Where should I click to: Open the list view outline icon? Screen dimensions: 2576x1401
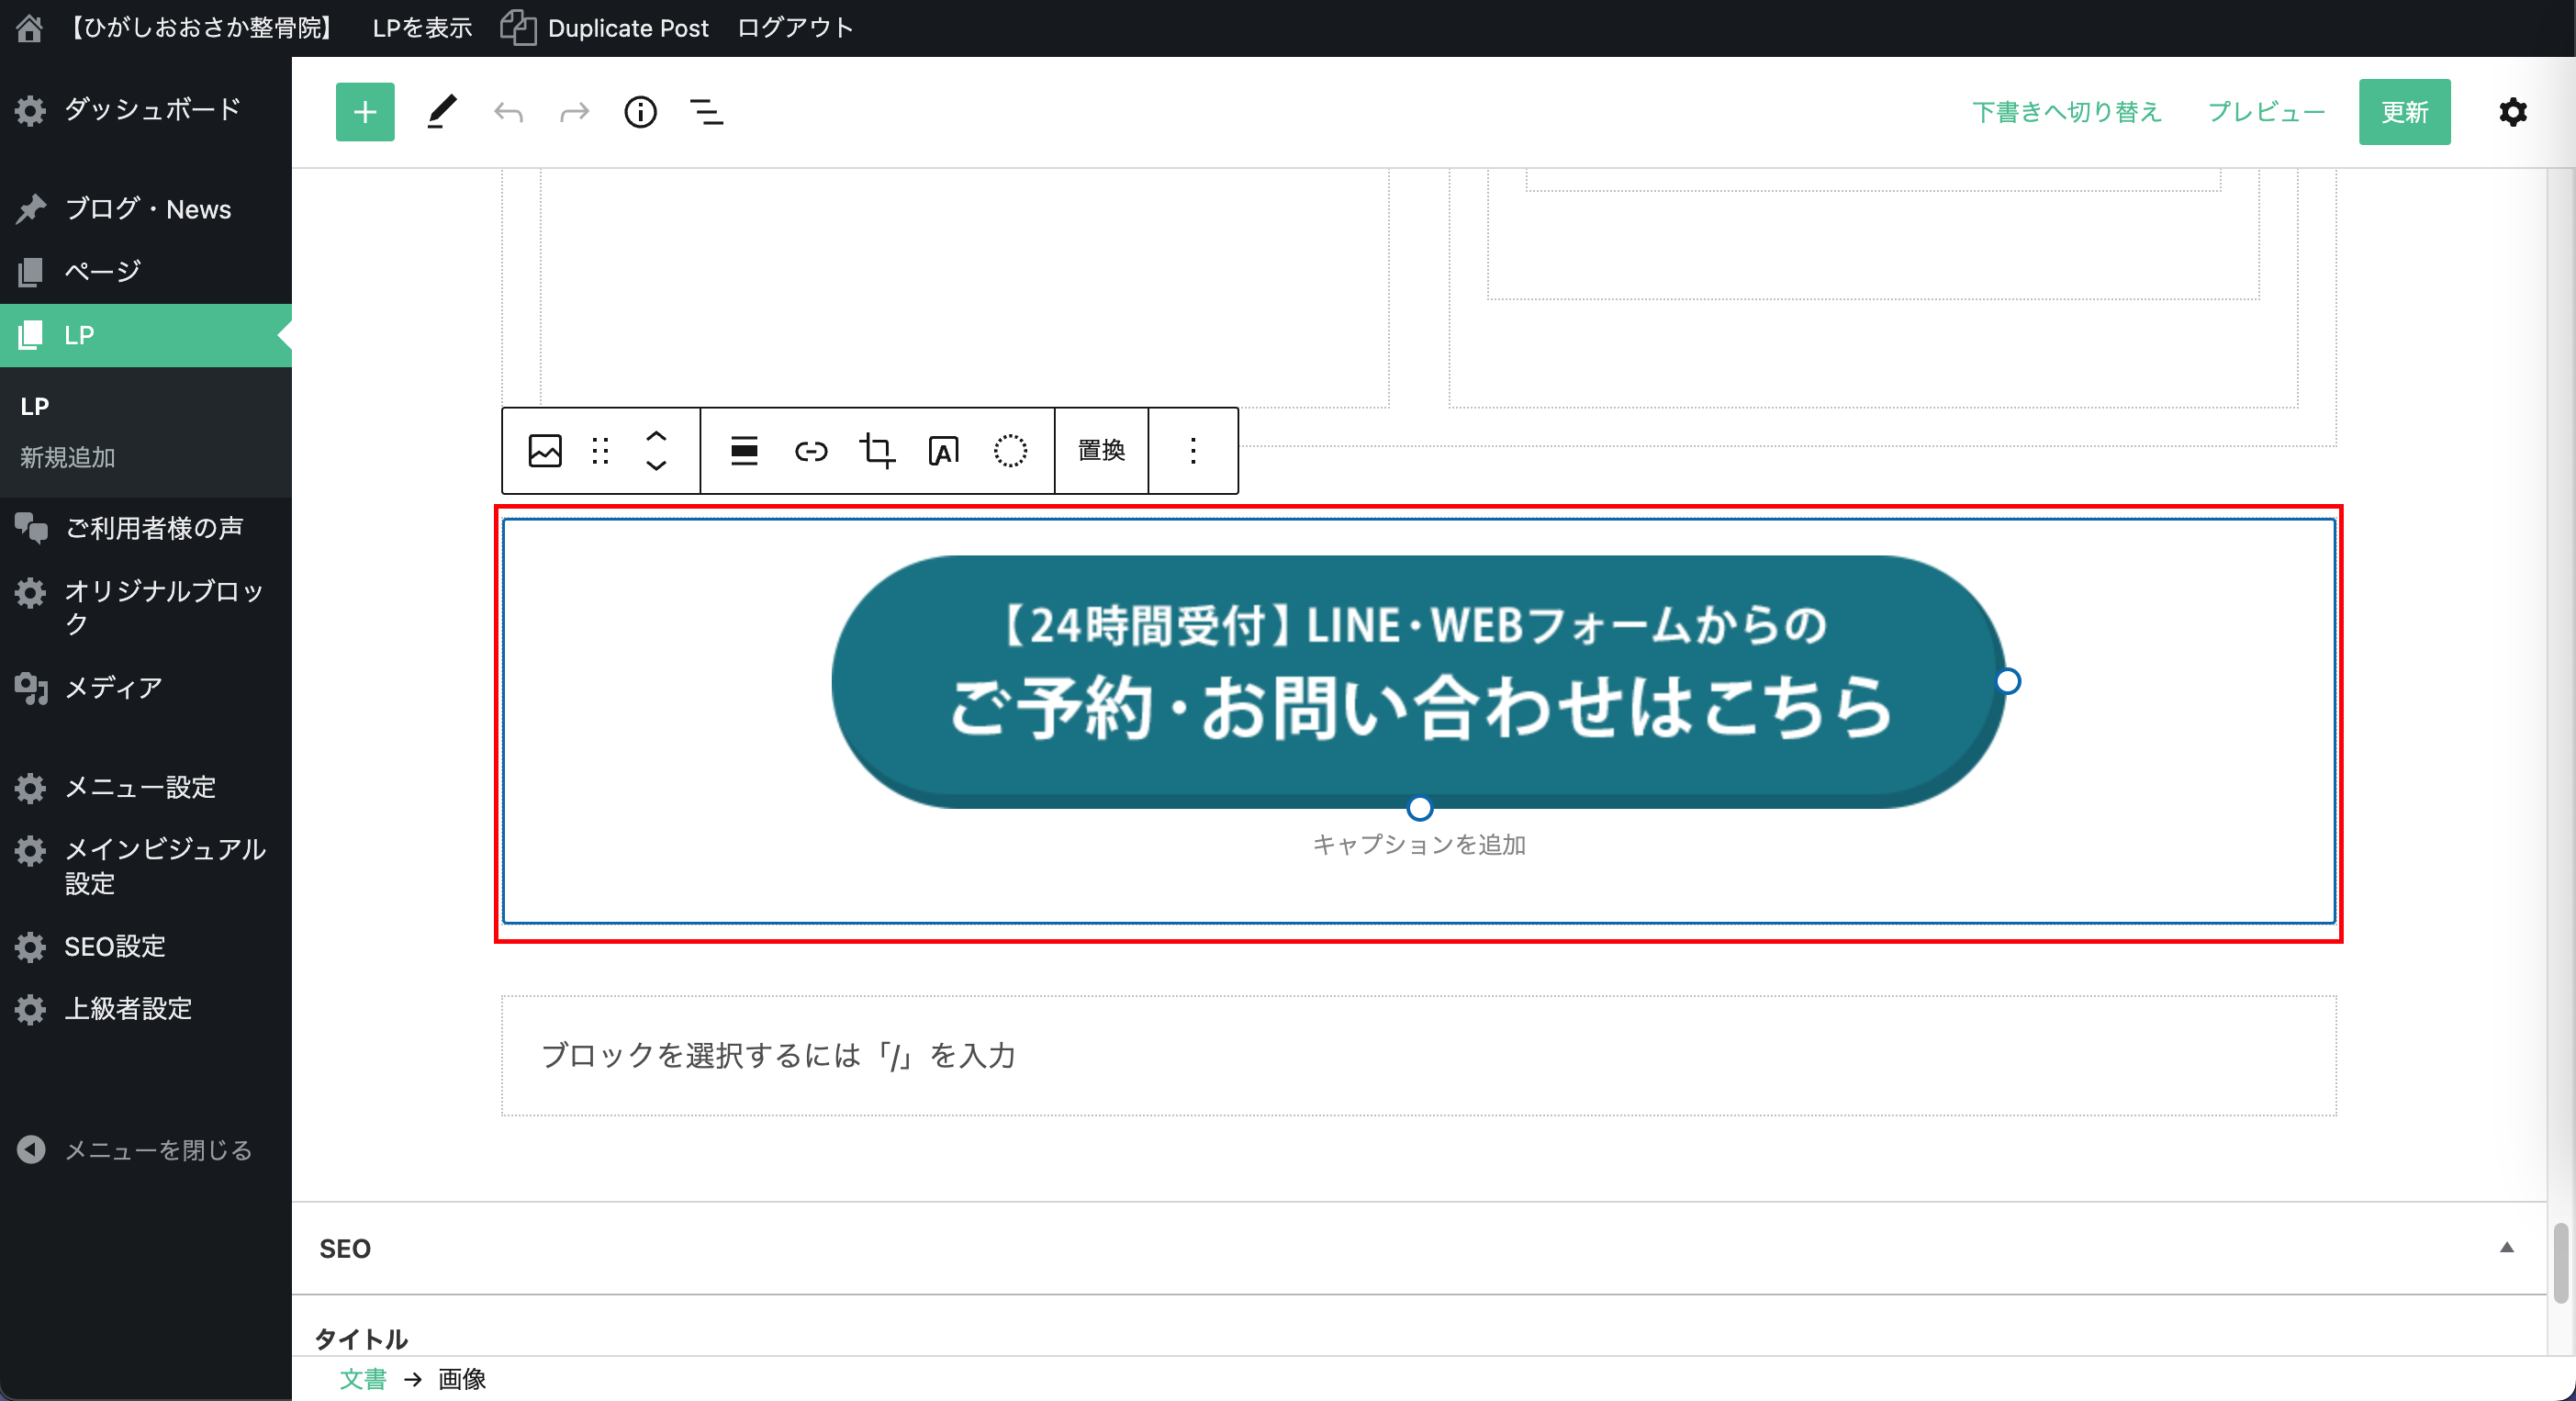tap(706, 112)
